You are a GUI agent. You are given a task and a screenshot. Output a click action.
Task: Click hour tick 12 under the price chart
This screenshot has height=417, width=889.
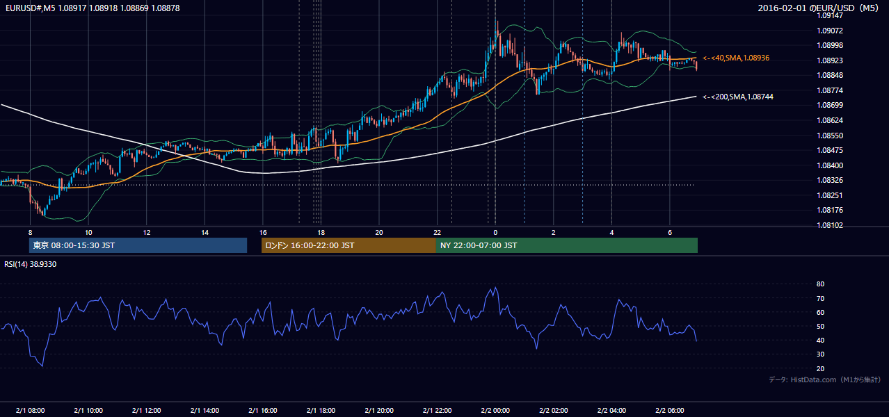tap(146, 232)
